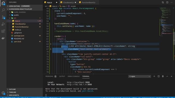Switch to the App.js editor tab
175x98 pixels.
(51, 2)
